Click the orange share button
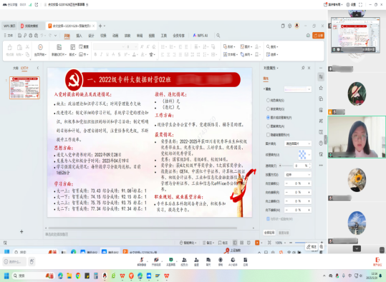Viewport: 386px width, 282px height. (318, 36)
